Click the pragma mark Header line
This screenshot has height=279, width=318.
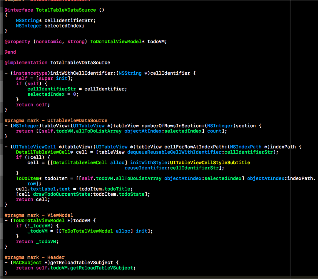(34, 257)
